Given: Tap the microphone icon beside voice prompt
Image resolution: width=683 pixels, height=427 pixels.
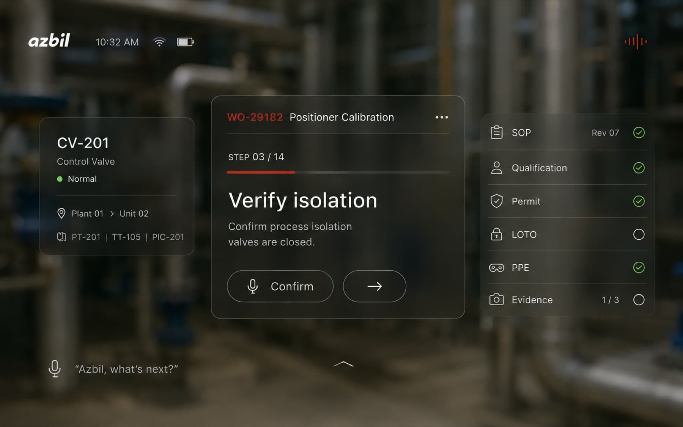Looking at the screenshot, I should 55,369.
